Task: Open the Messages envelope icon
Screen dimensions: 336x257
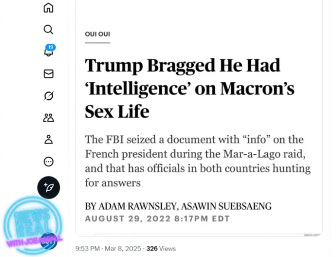Action: coord(48,74)
